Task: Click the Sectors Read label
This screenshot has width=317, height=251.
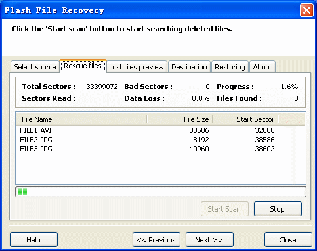Action: (x=49, y=98)
